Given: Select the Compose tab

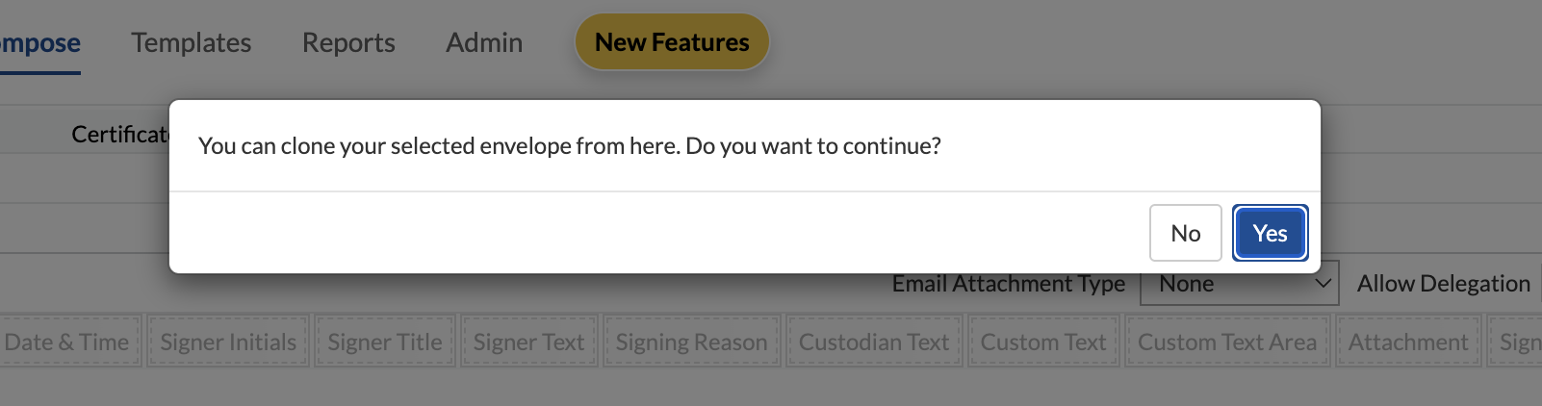Looking at the screenshot, I should [39, 42].
